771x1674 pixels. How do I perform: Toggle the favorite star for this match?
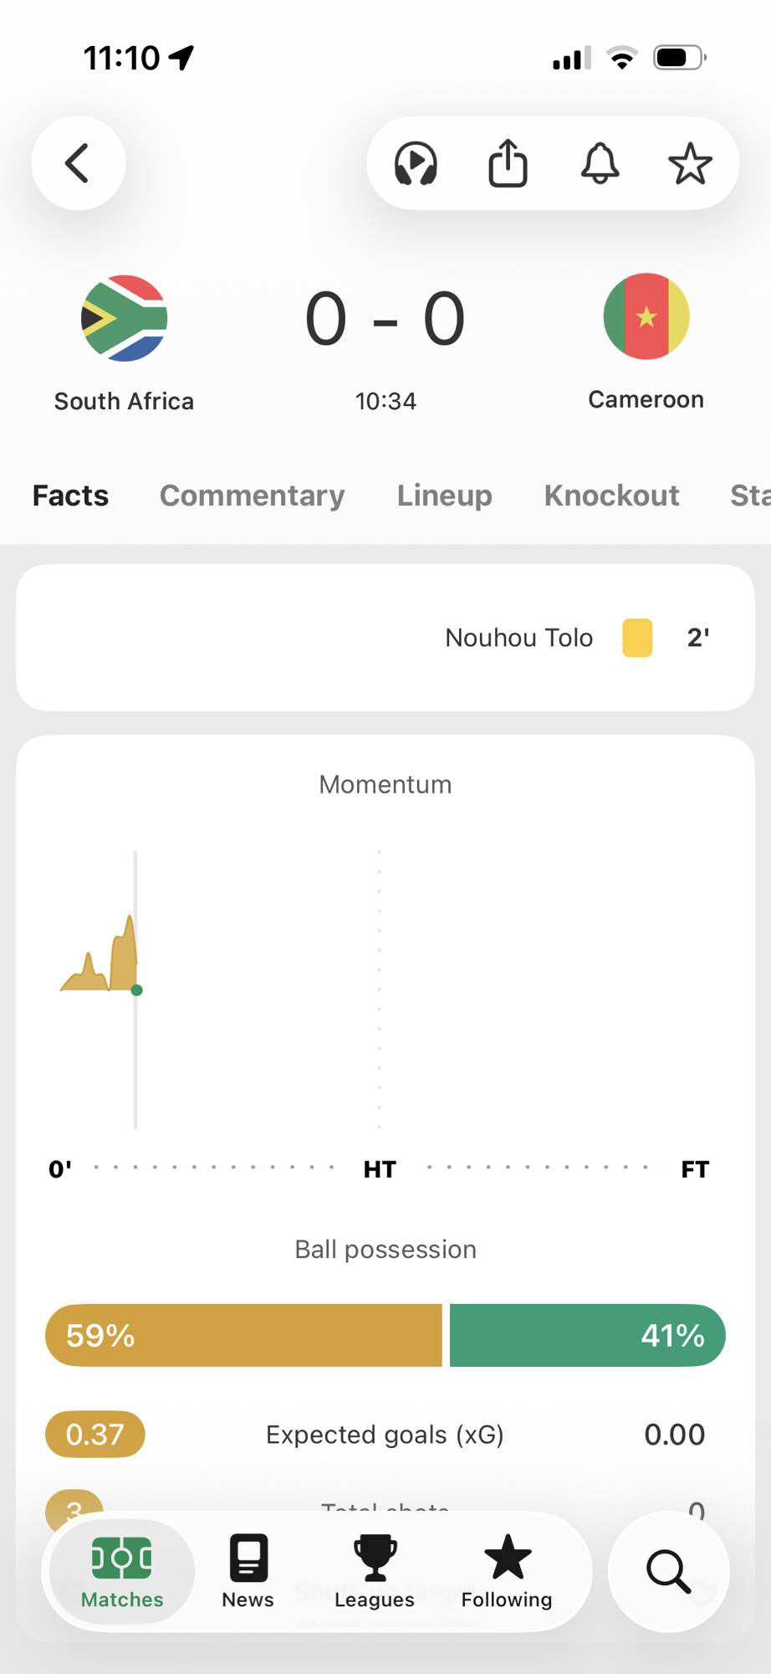pos(690,163)
